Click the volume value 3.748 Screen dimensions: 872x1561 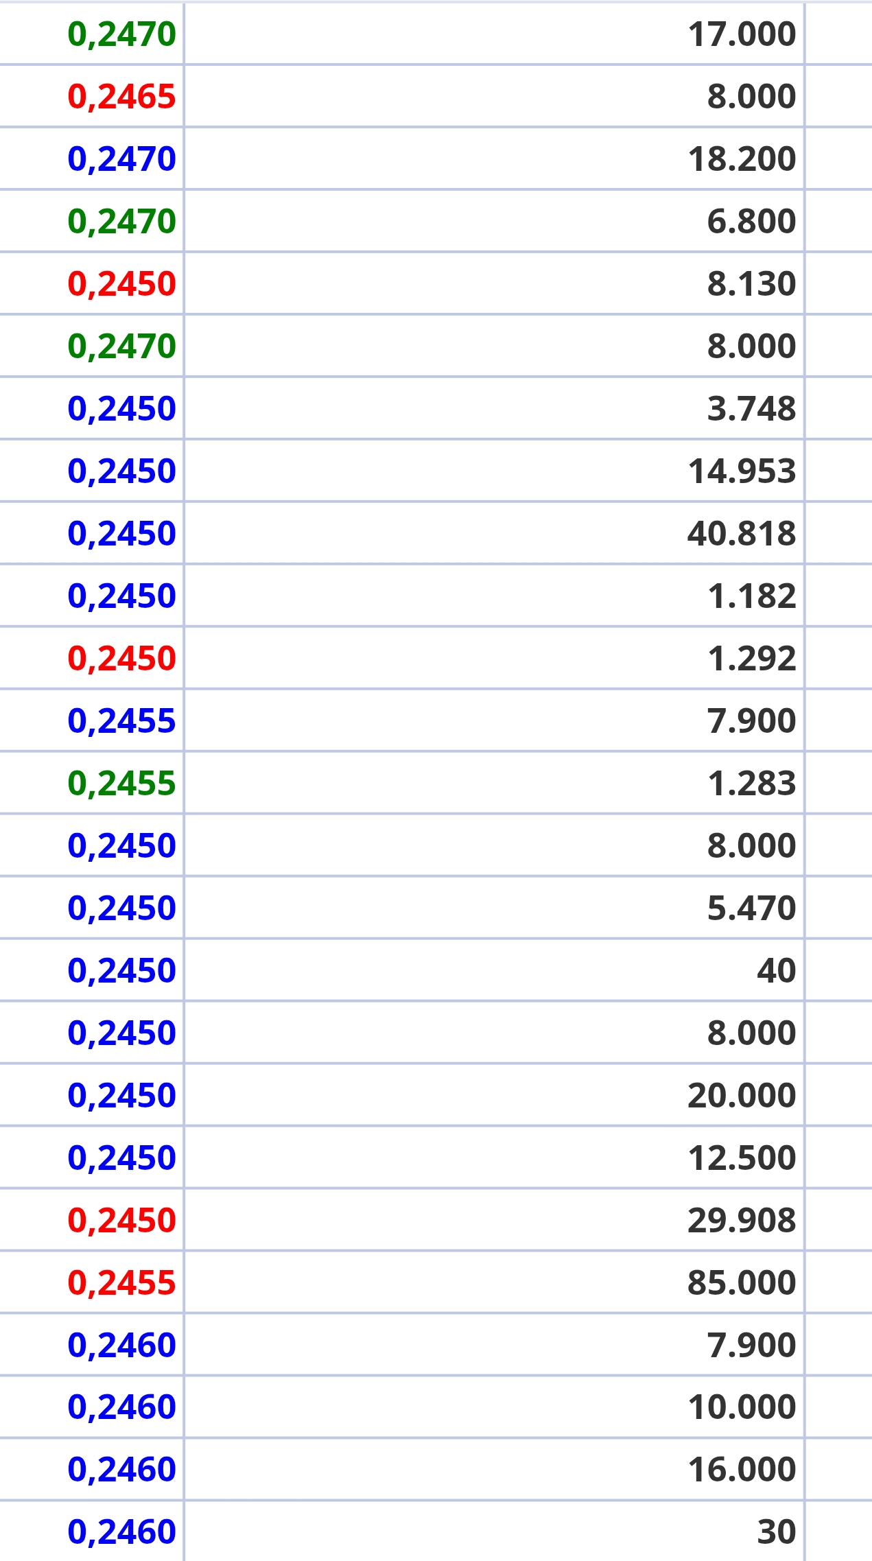751,409
